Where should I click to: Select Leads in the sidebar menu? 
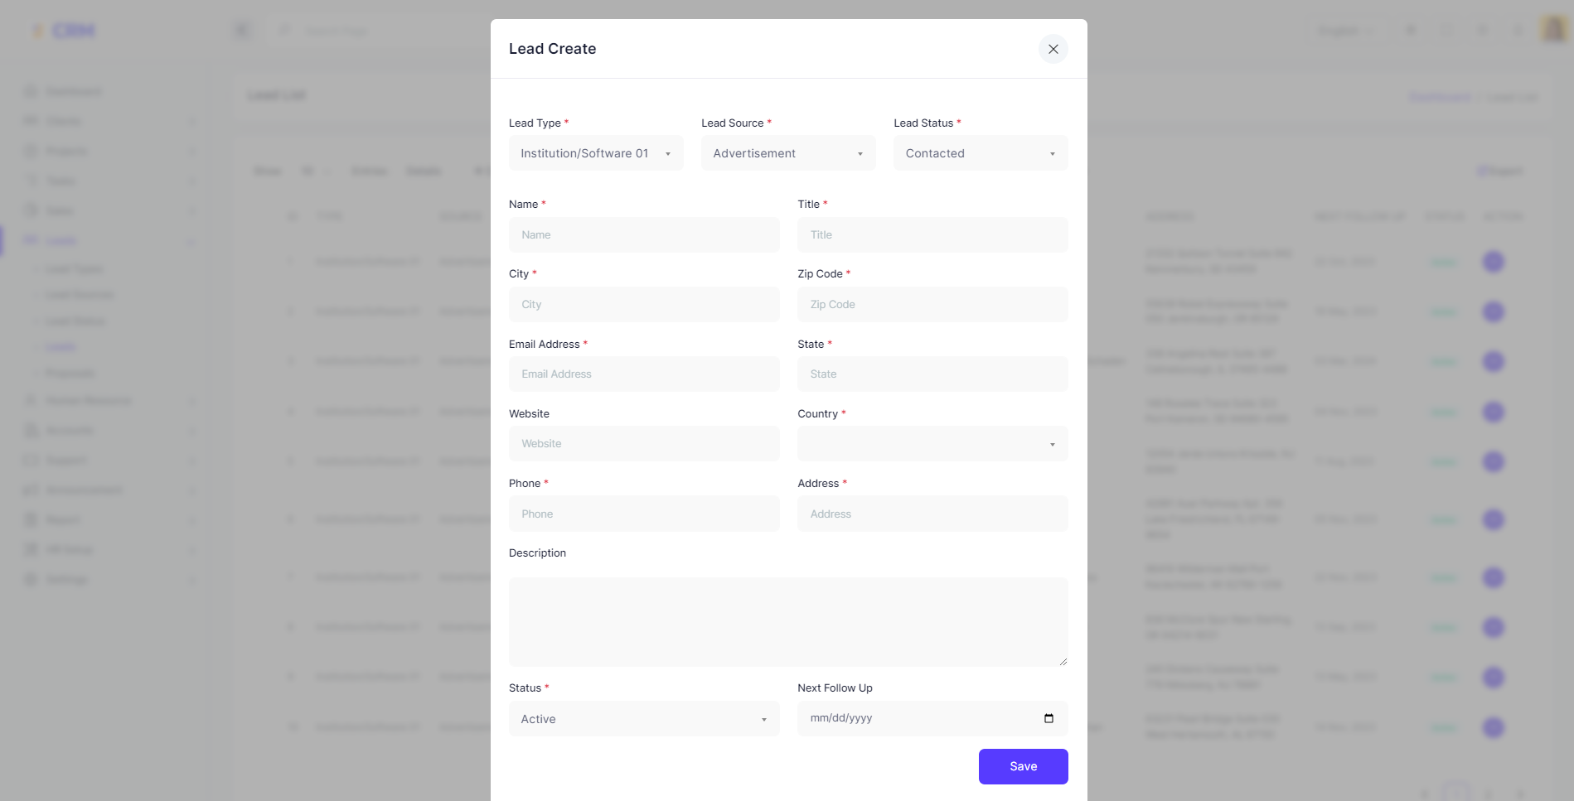pyautogui.click(x=61, y=347)
